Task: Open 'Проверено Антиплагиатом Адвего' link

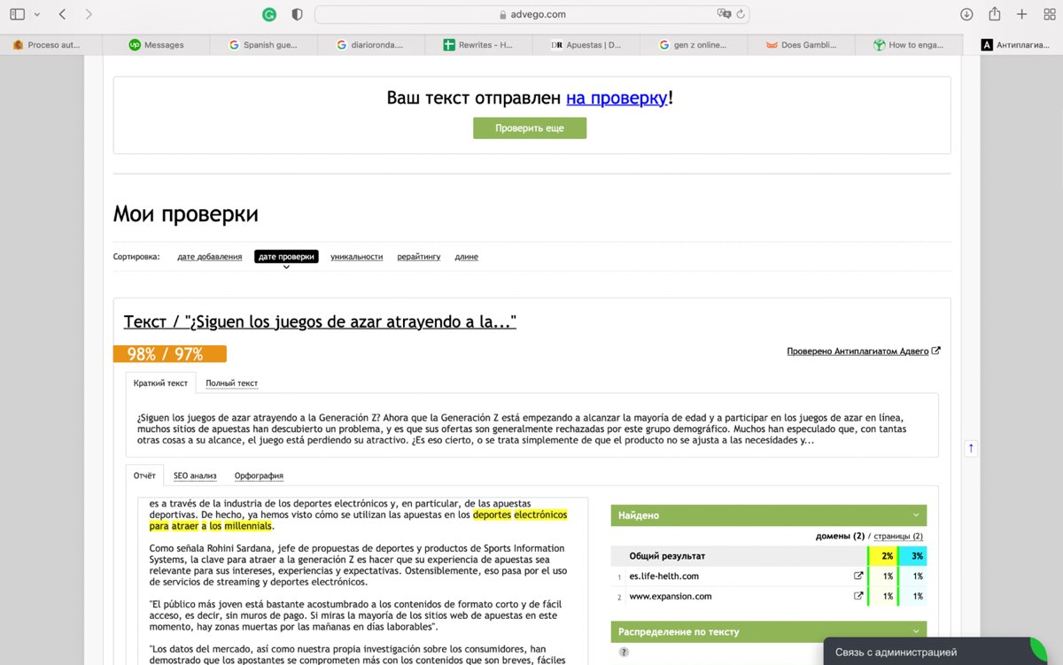Action: click(x=857, y=352)
